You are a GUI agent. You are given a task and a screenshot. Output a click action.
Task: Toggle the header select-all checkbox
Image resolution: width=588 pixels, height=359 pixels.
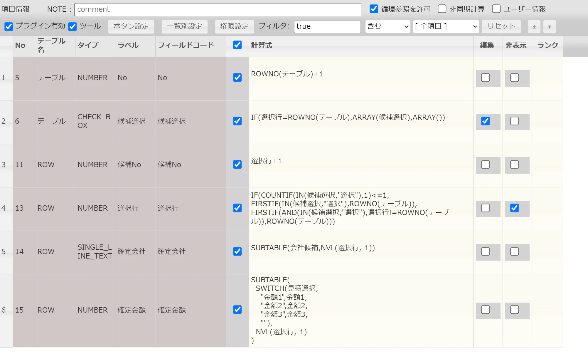point(237,45)
